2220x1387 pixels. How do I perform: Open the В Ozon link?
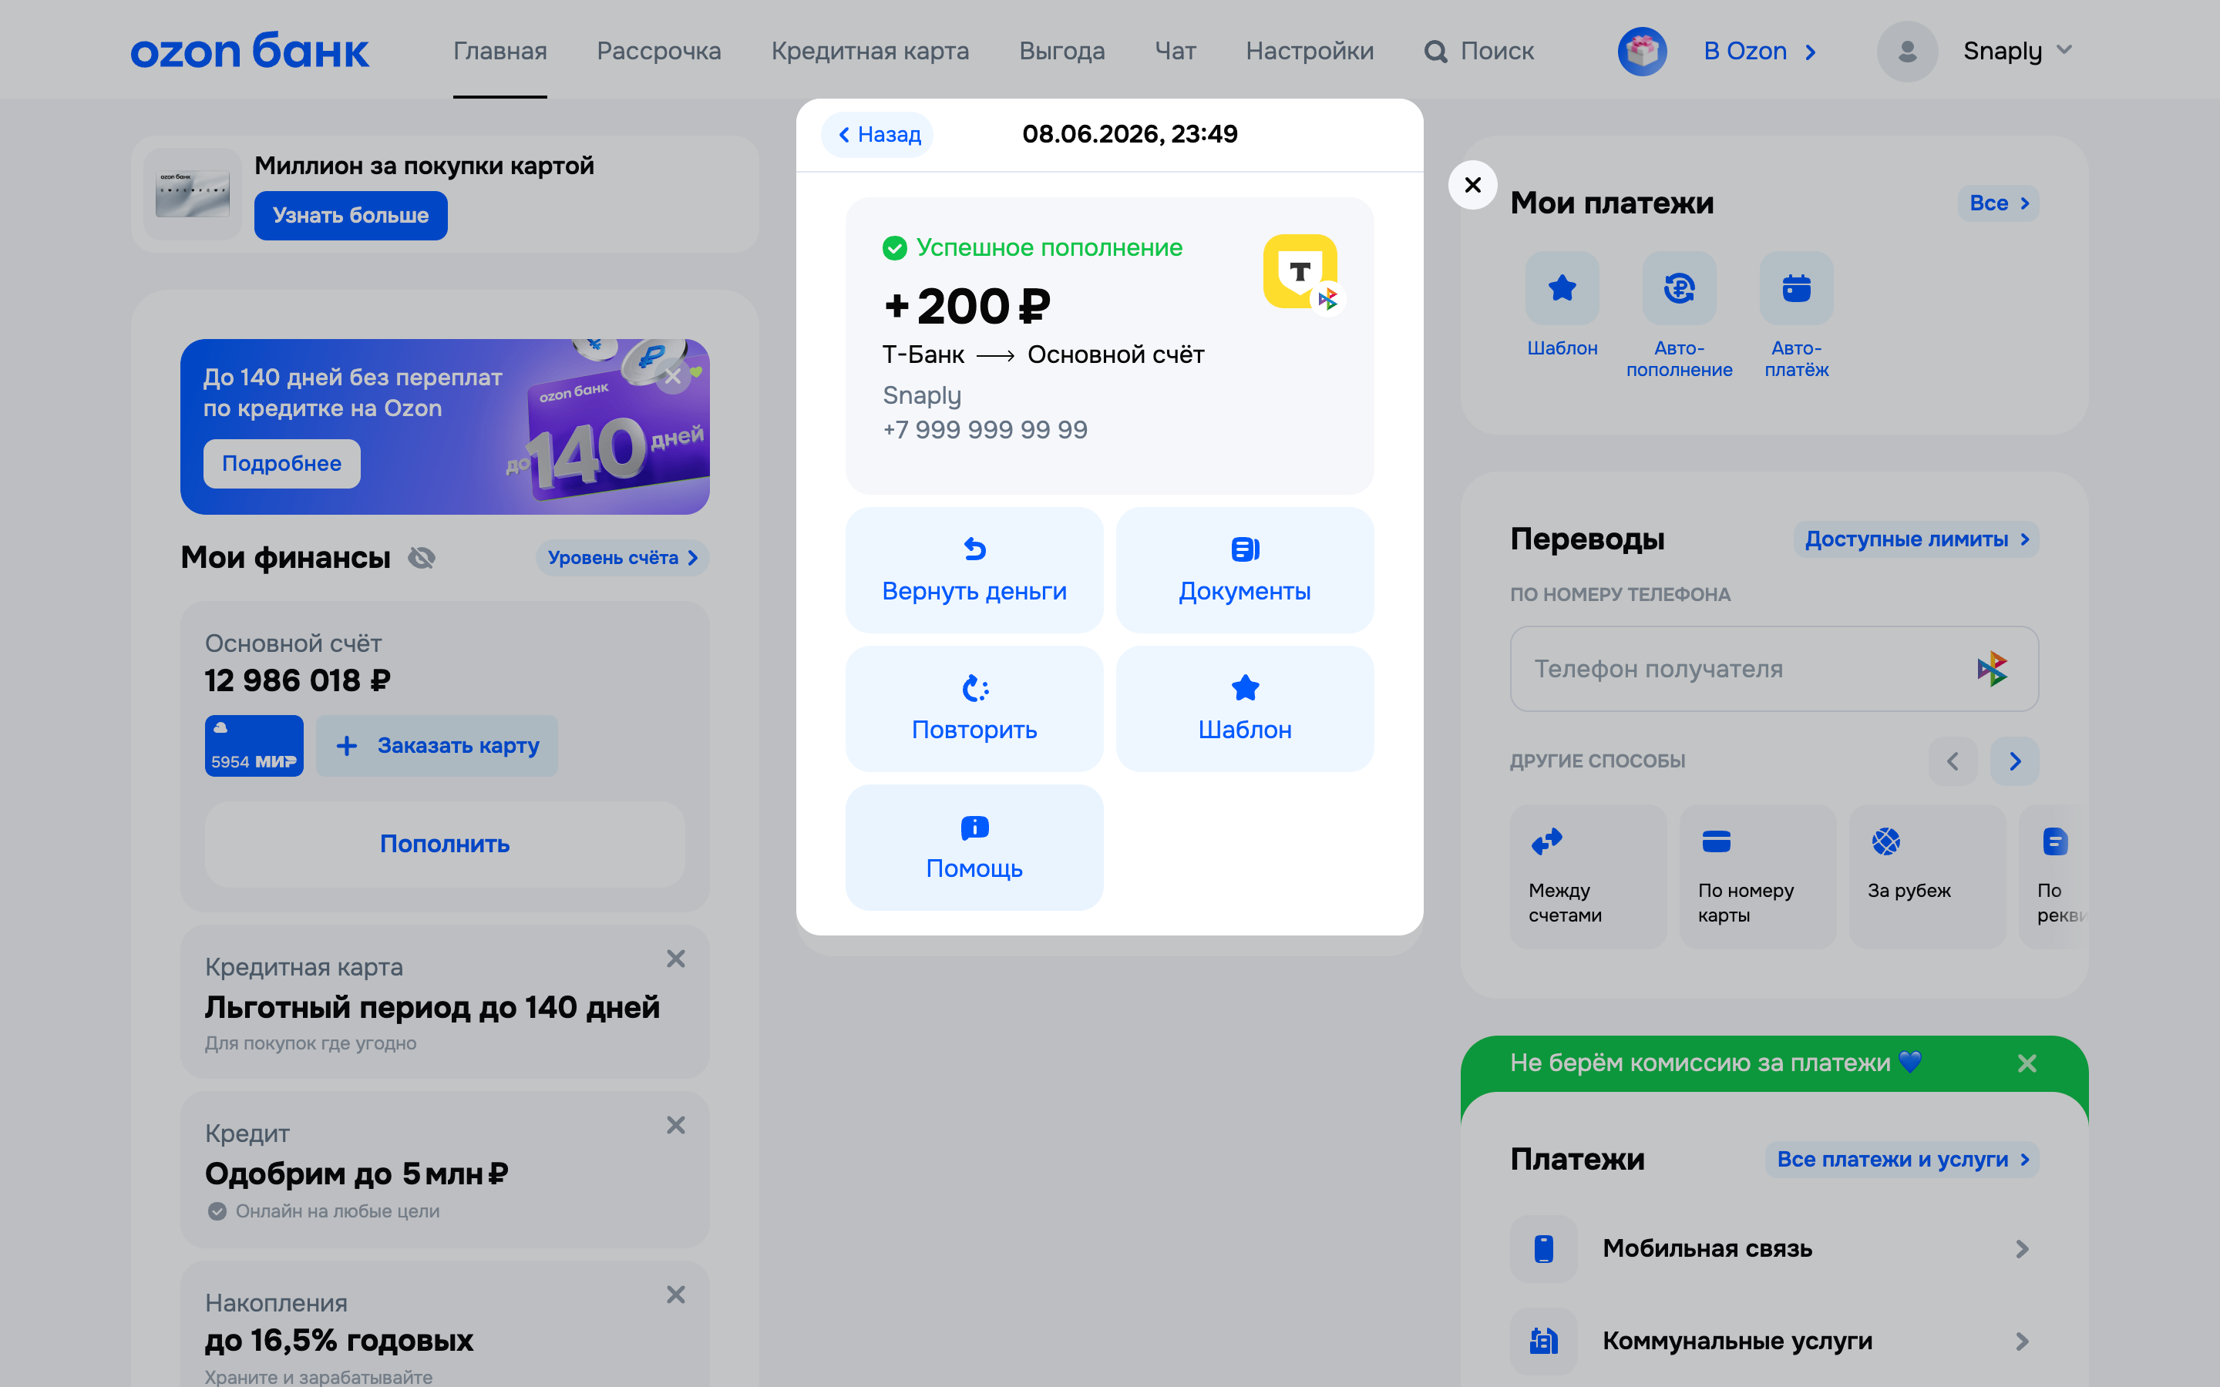1760,52
